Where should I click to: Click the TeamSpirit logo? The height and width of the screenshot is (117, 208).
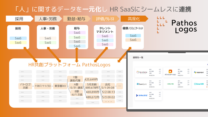[x=142, y=84]
